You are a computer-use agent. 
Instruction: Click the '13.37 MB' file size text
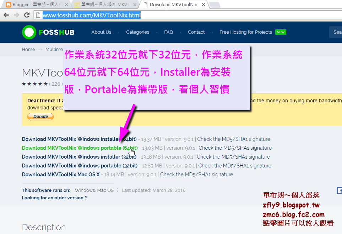click(151, 139)
